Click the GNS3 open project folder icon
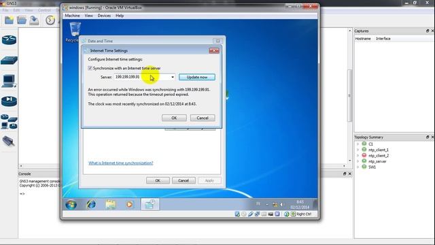 click(21, 20)
